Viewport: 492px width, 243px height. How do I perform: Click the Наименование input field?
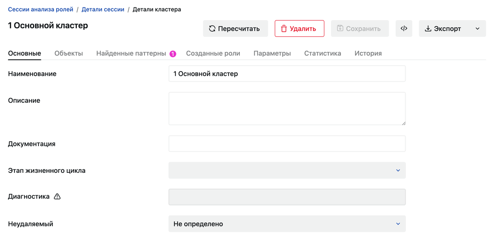point(287,73)
